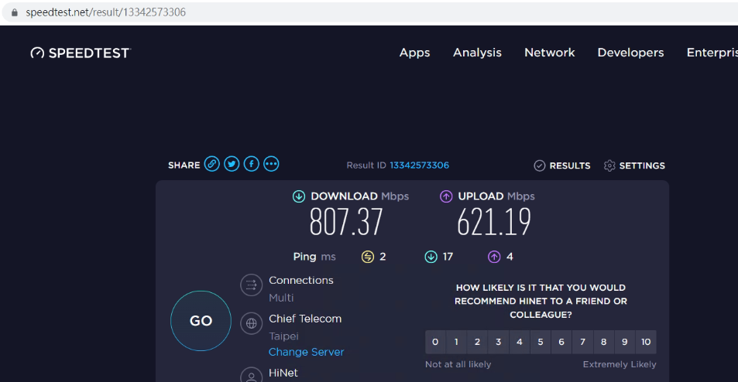Rate recommendation score 2
Image resolution: width=738 pixels, height=382 pixels.
tap(477, 342)
